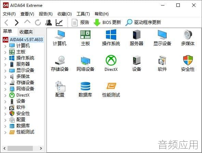
Task: Open the 多媒体 speaker icon in main panel
Action: coord(188,35)
